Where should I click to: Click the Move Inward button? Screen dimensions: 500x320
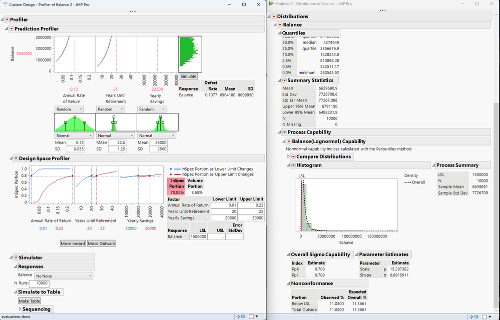[73, 243]
